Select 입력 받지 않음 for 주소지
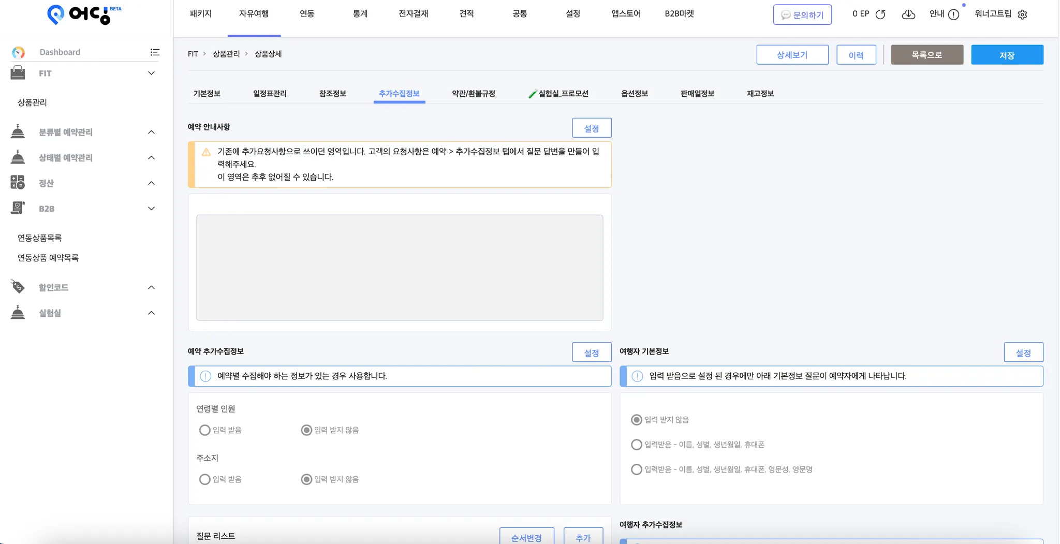Image resolution: width=1060 pixels, height=544 pixels. click(306, 479)
